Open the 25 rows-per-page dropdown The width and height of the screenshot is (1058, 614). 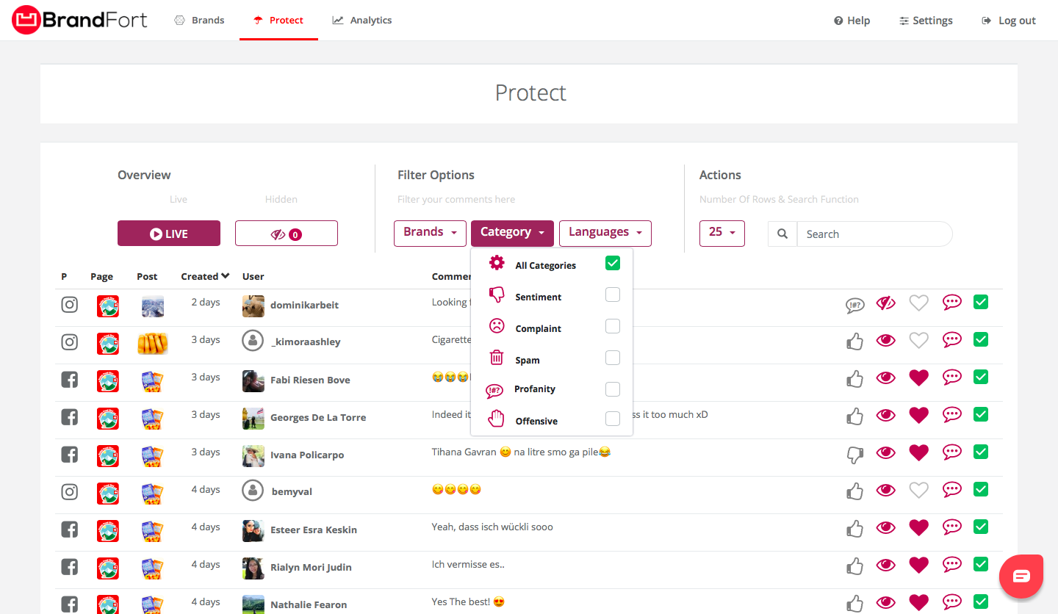pos(722,233)
